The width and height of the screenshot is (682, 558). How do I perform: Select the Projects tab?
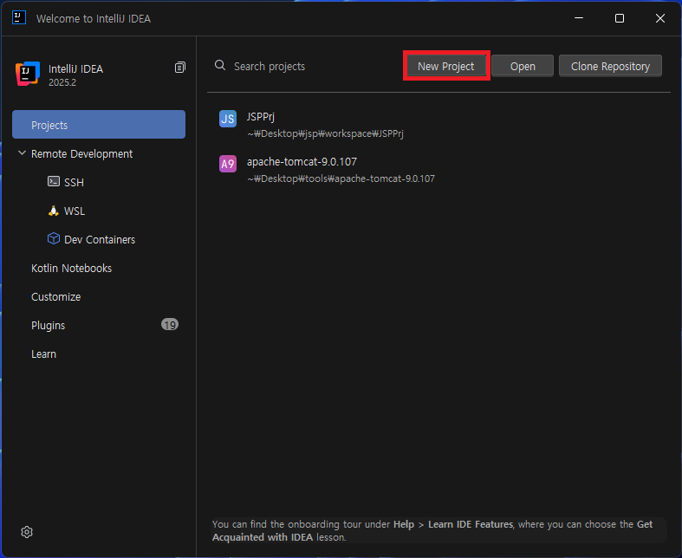point(99,125)
